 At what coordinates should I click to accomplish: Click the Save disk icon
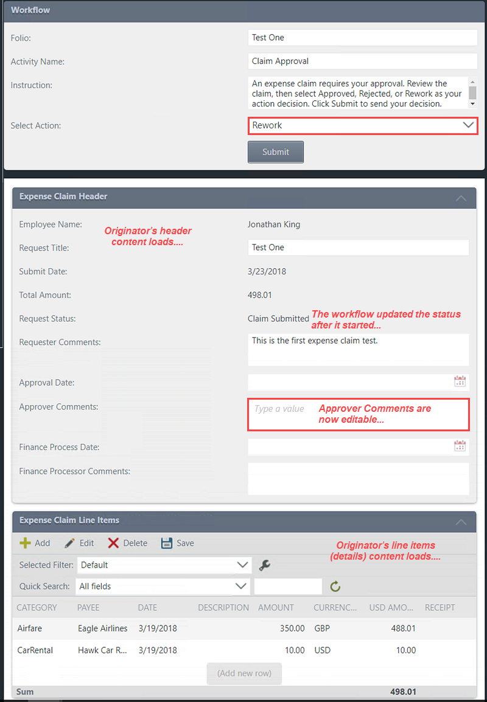(x=169, y=543)
